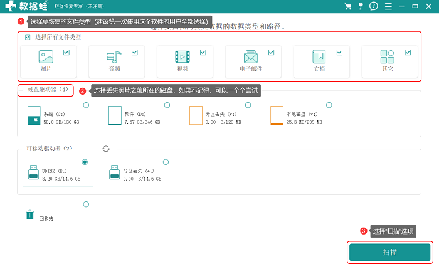
Task: Uncheck the 其它 file type checkbox
Action: pos(408,52)
